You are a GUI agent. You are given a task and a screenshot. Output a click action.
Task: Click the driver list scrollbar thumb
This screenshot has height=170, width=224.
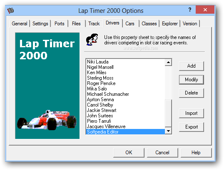coord(168,113)
